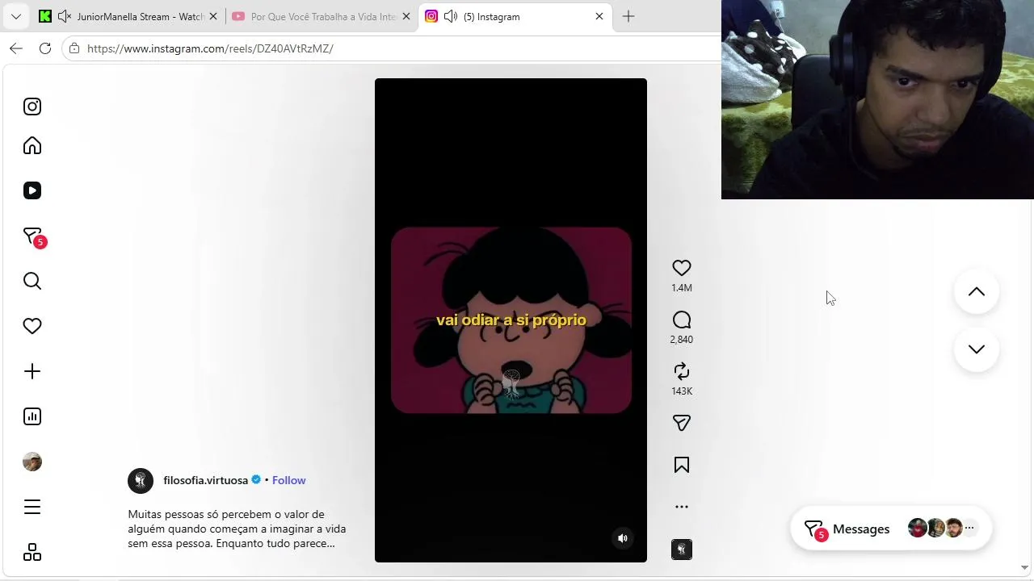Open the Meta apps grid icon in sidebar

(x=32, y=552)
